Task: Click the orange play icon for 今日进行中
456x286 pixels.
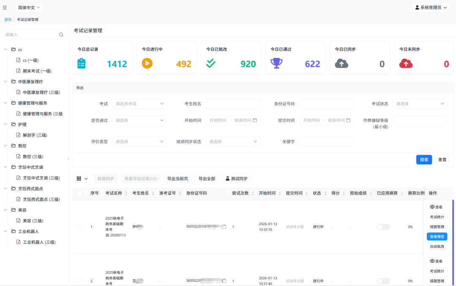Action: click(x=147, y=63)
